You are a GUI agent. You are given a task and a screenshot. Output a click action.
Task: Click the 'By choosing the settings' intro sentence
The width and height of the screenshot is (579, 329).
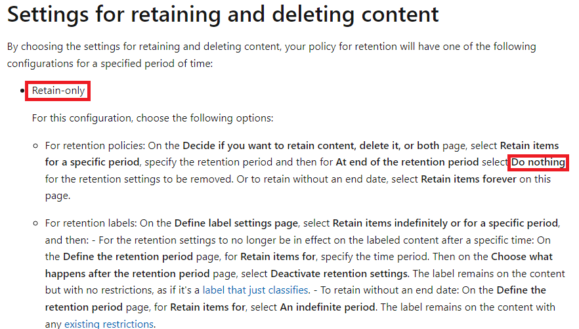click(x=271, y=55)
